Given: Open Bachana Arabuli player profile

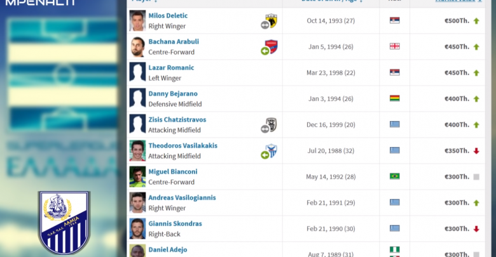Looking at the screenshot, I should 174,41.
